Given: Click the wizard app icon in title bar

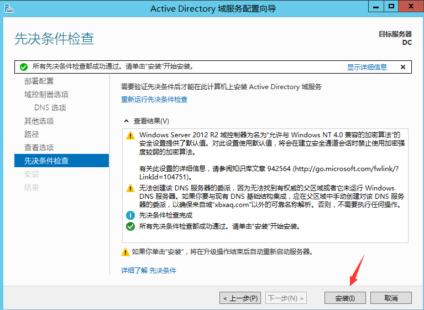Looking at the screenshot, I should pos(9,8).
